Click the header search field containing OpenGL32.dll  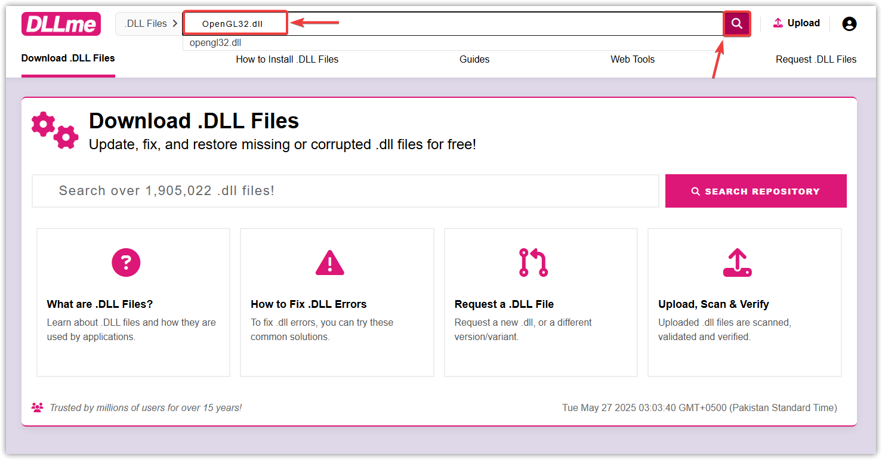tap(454, 24)
